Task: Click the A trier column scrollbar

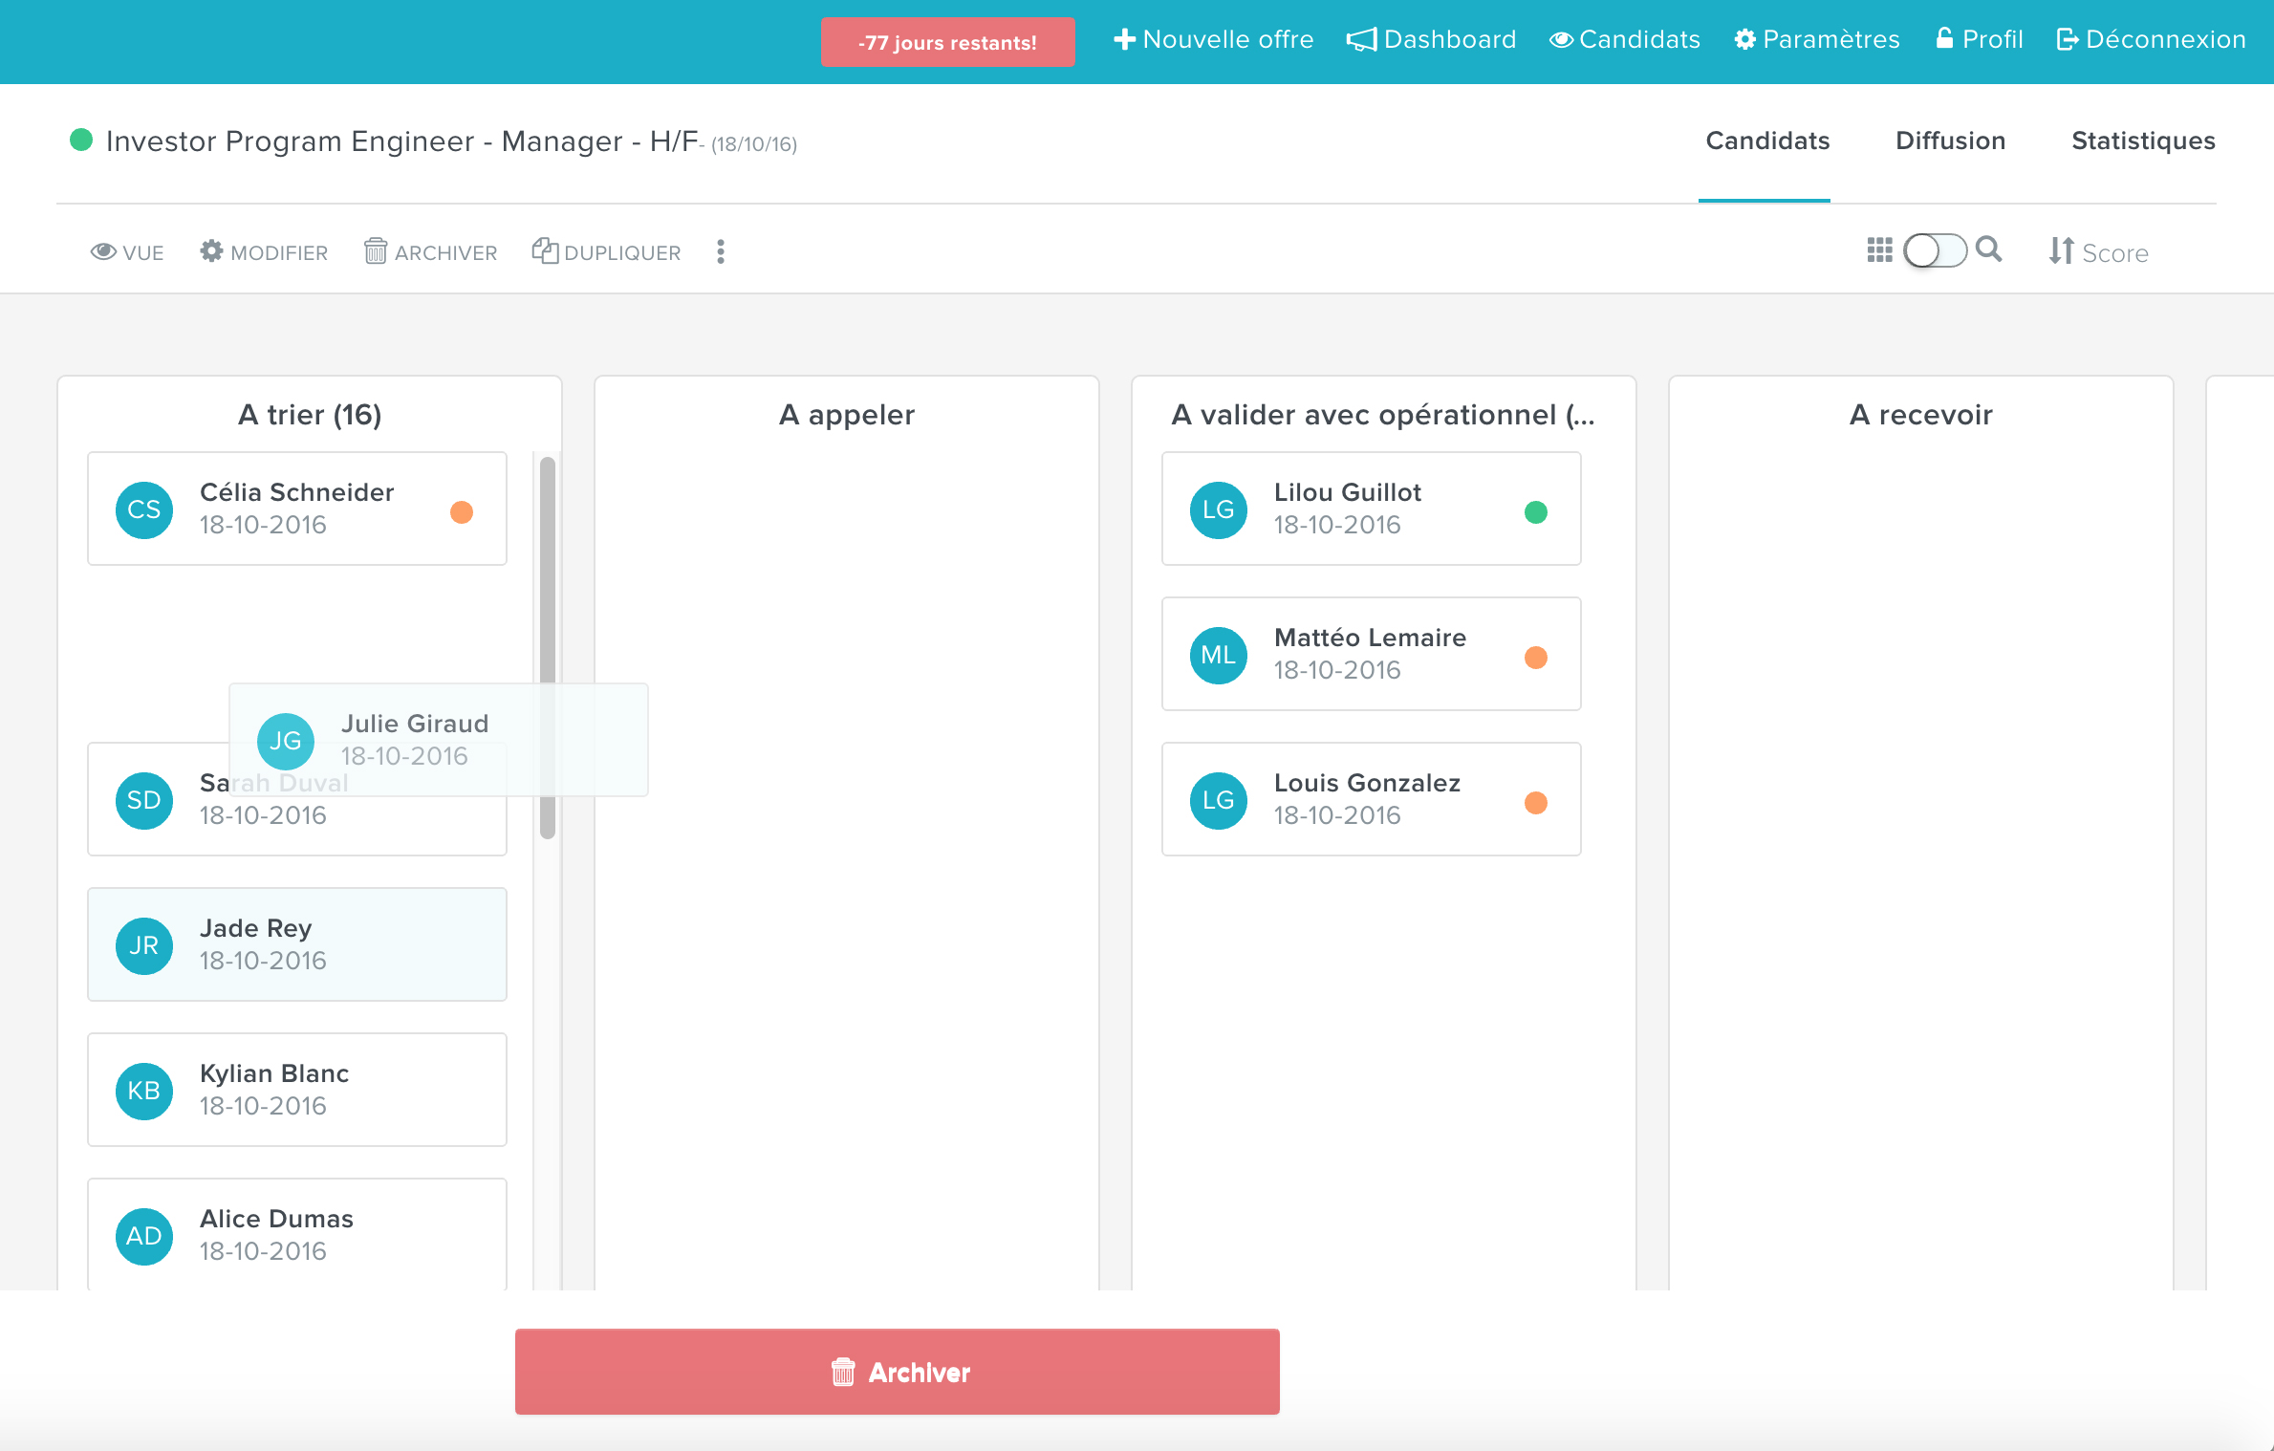Action: pyautogui.click(x=548, y=648)
